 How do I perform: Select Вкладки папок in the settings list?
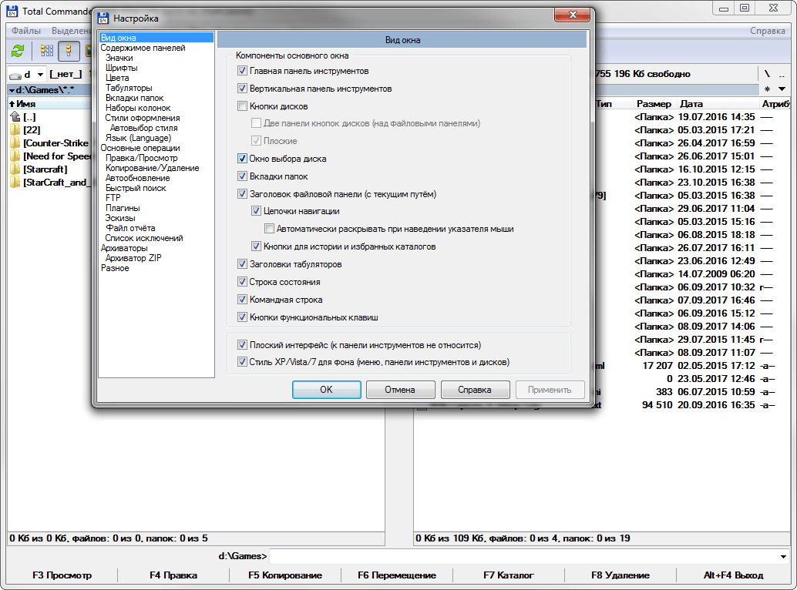pyautogui.click(x=135, y=98)
